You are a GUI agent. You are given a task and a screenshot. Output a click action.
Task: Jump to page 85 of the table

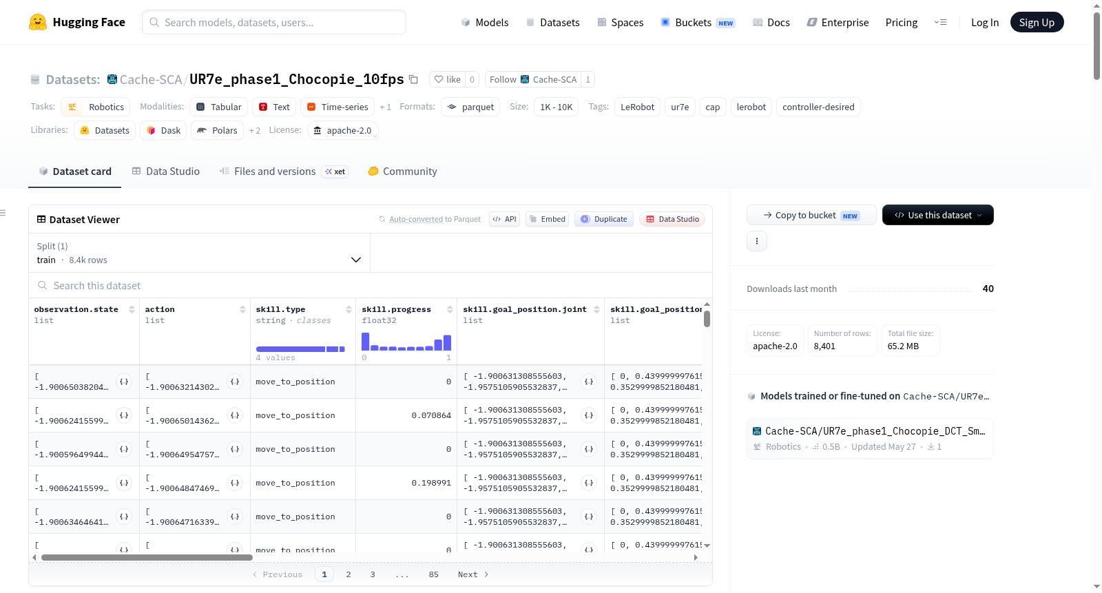click(x=434, y=574)
